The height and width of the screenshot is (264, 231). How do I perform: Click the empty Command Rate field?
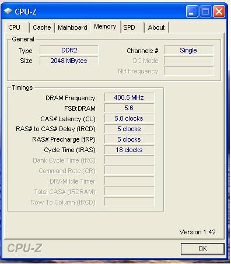(x=129, y=171)
